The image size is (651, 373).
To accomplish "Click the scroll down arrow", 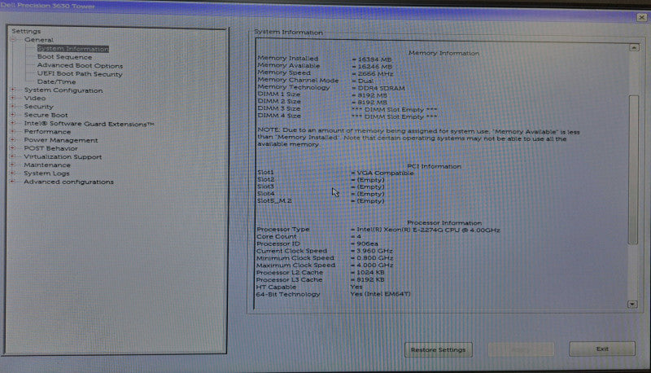I will [632, 305].
